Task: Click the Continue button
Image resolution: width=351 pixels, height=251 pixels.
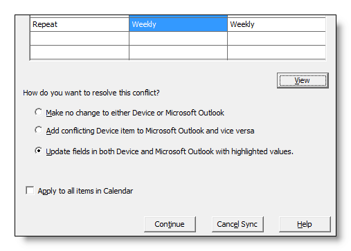Action: point(170,224)
